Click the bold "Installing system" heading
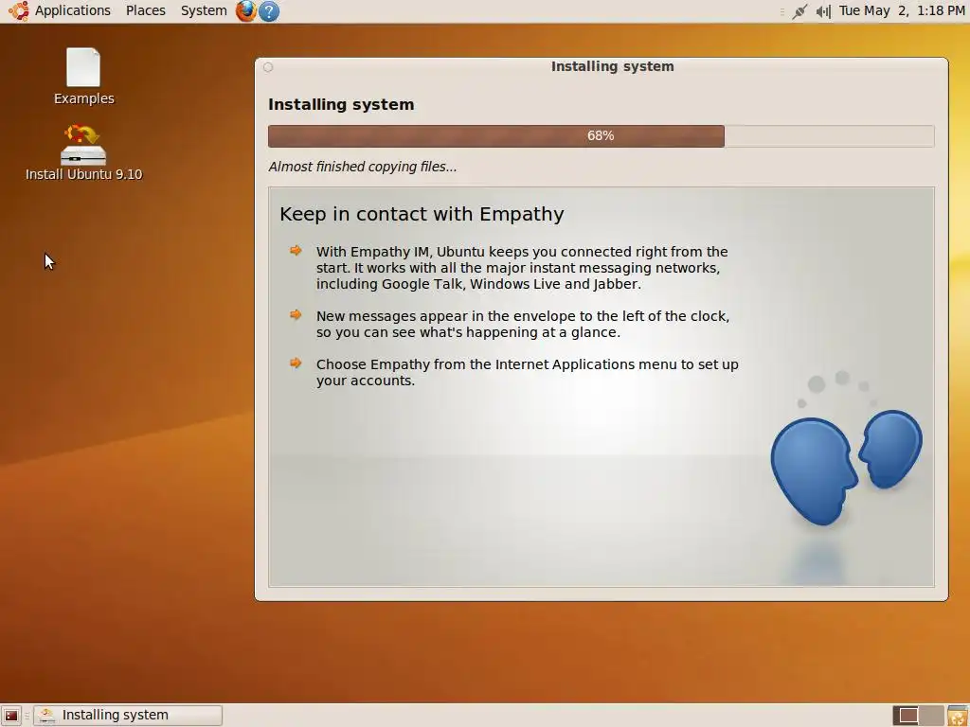 click(x=341, y=104)
